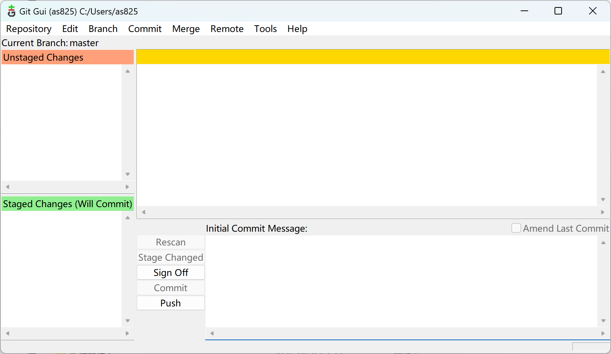Click down arrow in commit message scrollbar
This screenshot has height=354, width=611.
(x=603, y=321)
